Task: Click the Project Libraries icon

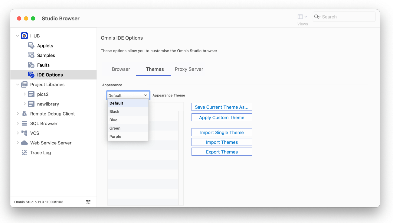Action: tap(24, 85)
